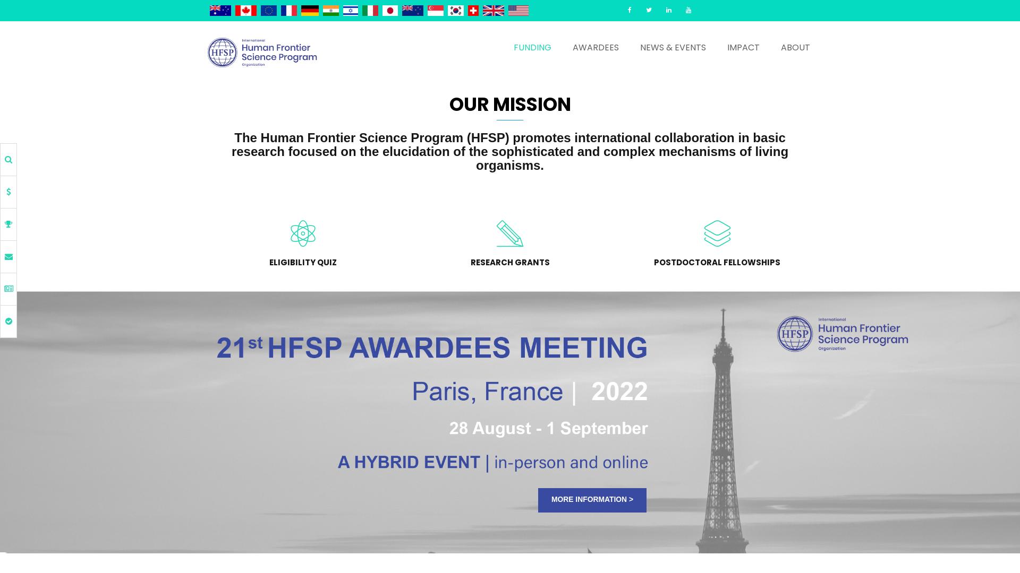Click the More Information button
This screenshot has height=573, width=1020.
click(592, 500)
